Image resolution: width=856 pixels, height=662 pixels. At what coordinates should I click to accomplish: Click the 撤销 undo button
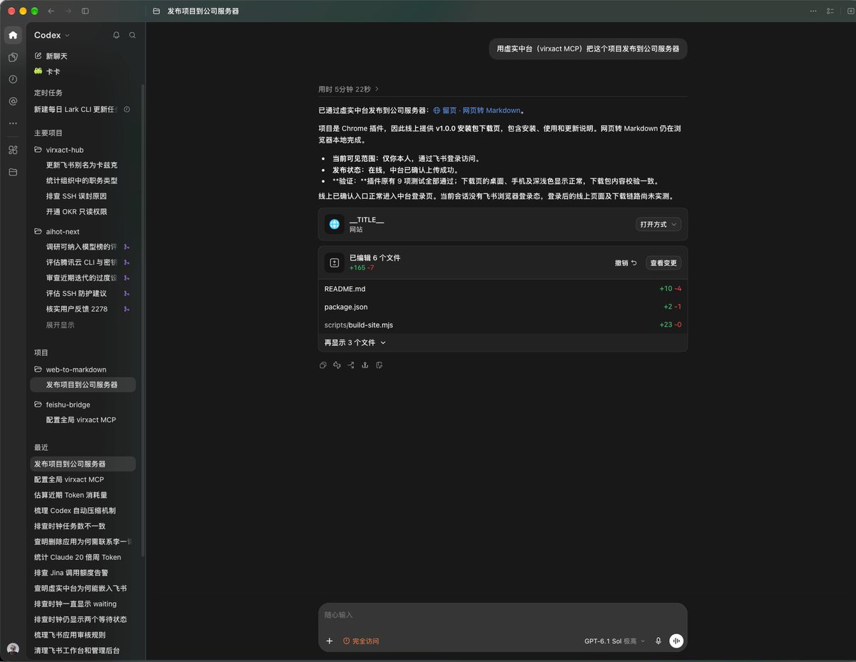coord(626,263)
